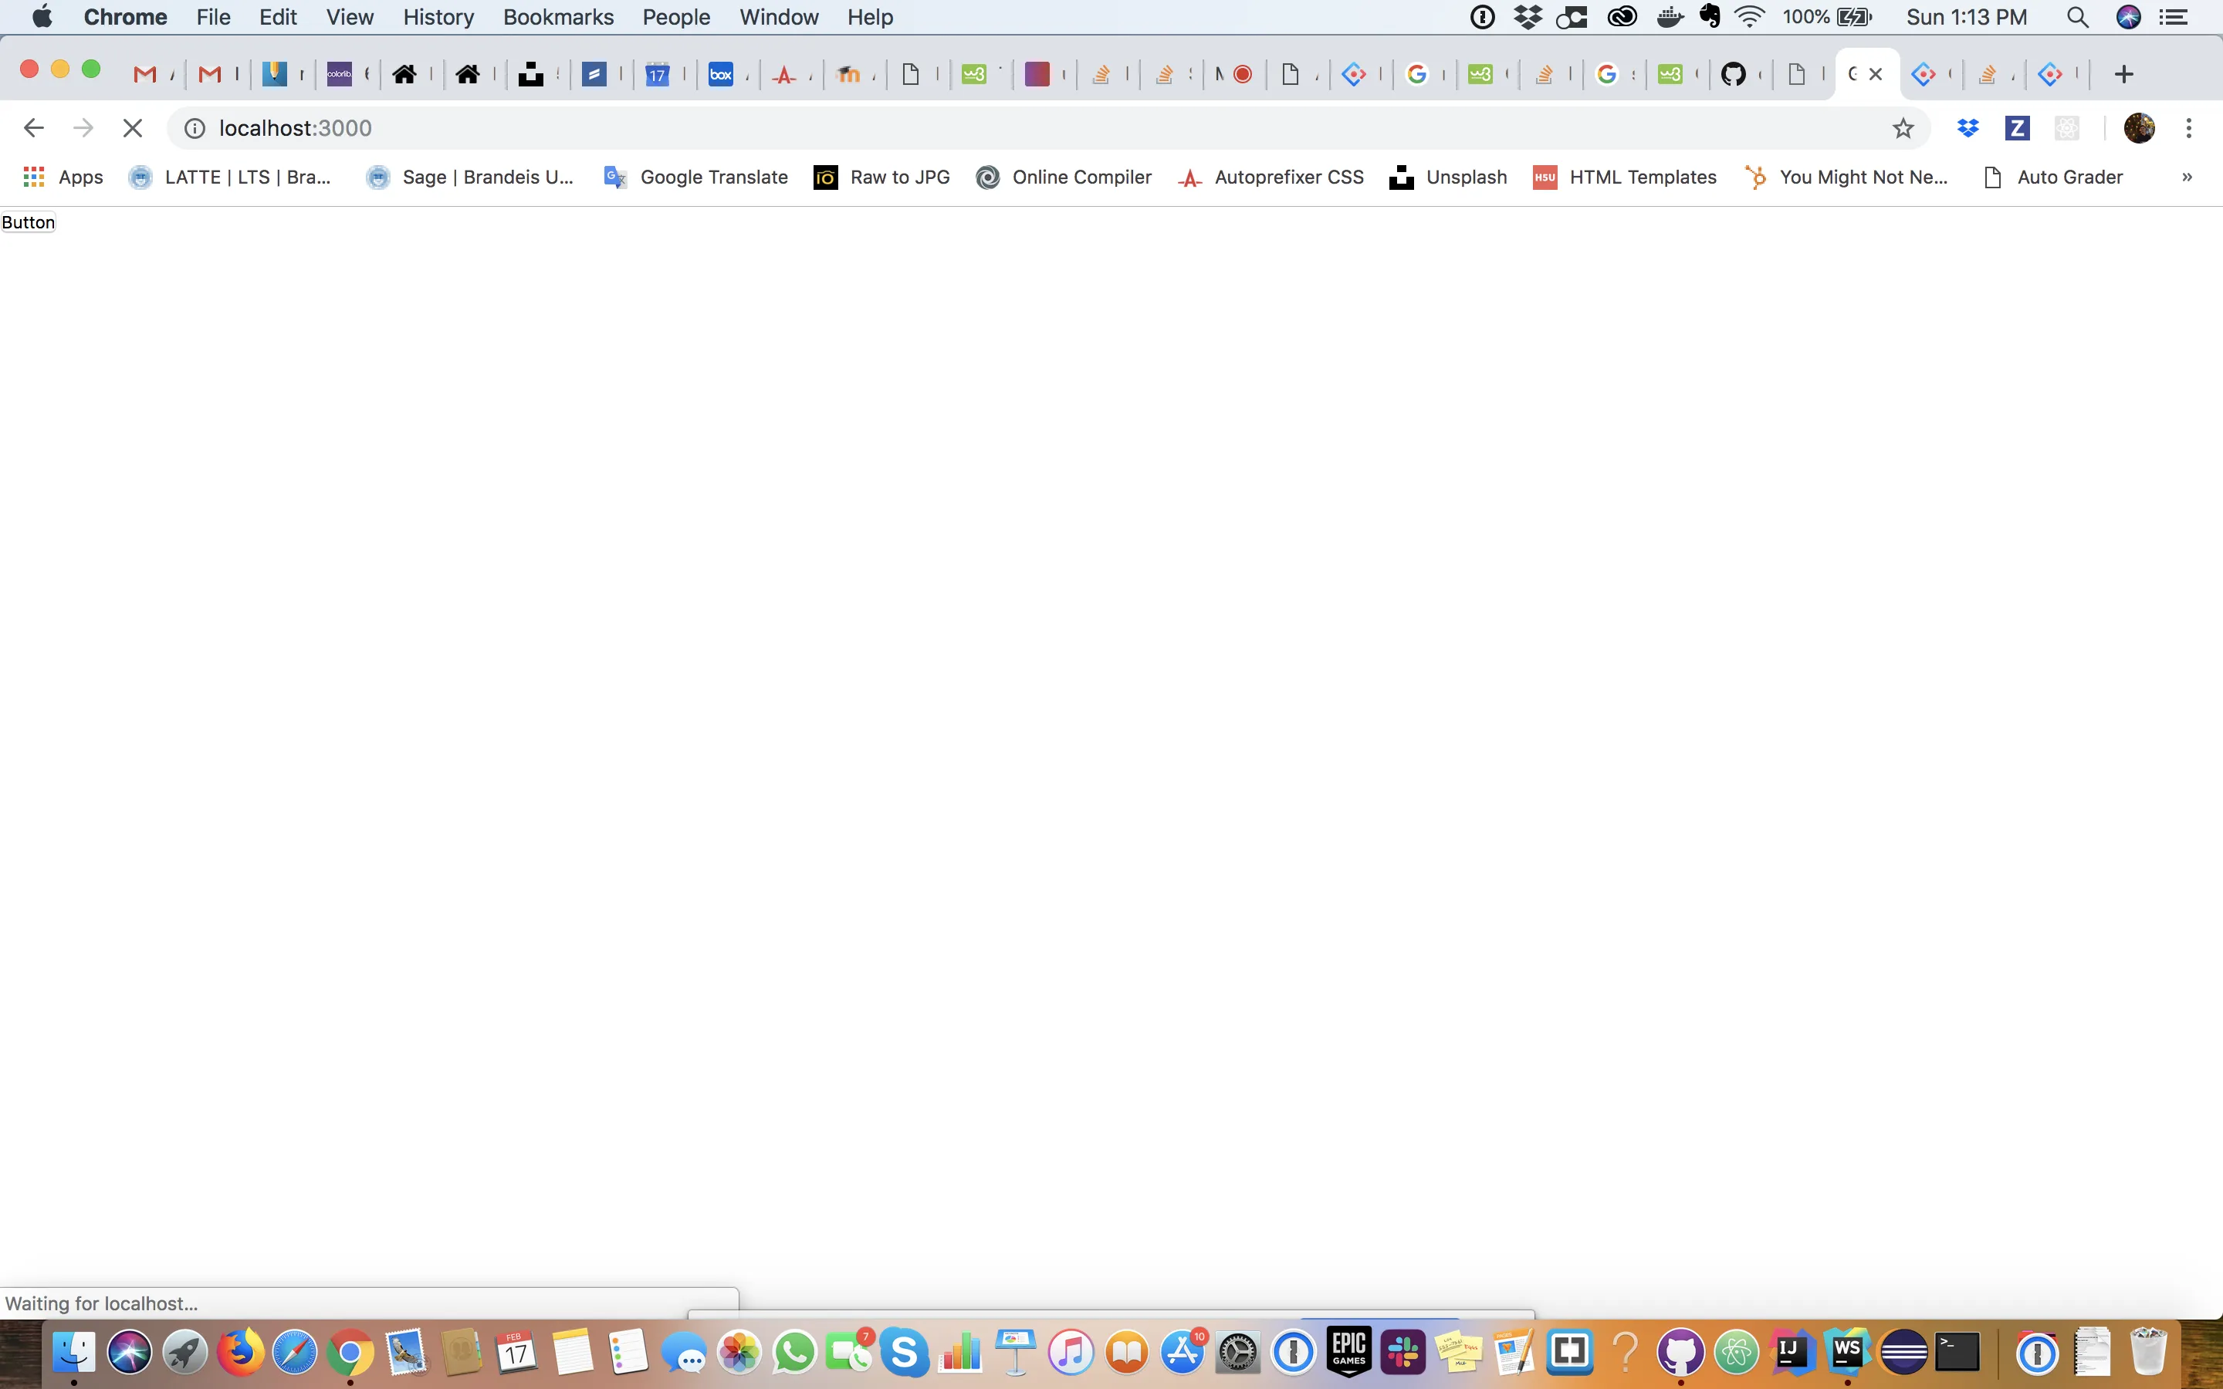Viewport: 2223px width, 1389px height.
Task: Open new tab with plus icon
Action: [2123, 74]
